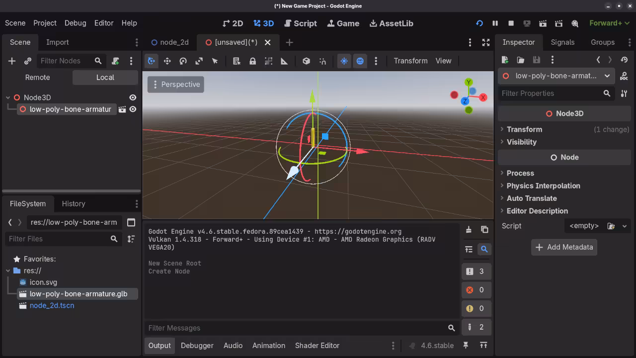This screenshot has height=358, width=636.
Task: Copy the Output log using the copy icon
Action: tap(484, 230)
